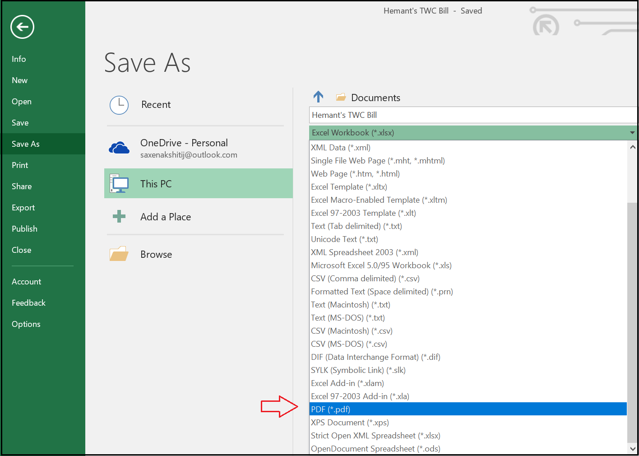Switch to the Export section
639x456 pixels.
(x=23, y=207)
